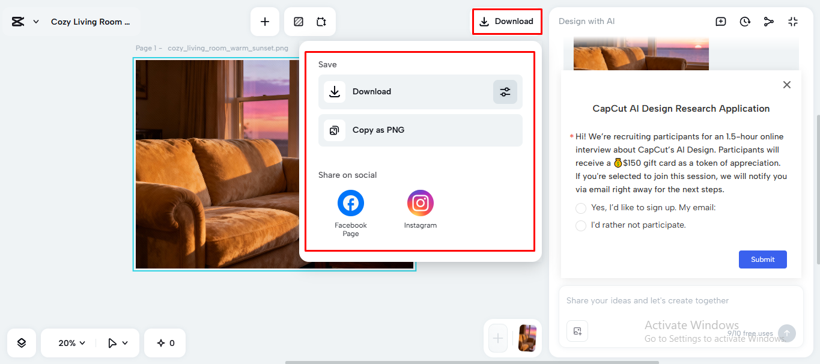Select the page thumbnail at bottom

pos(527,338)
